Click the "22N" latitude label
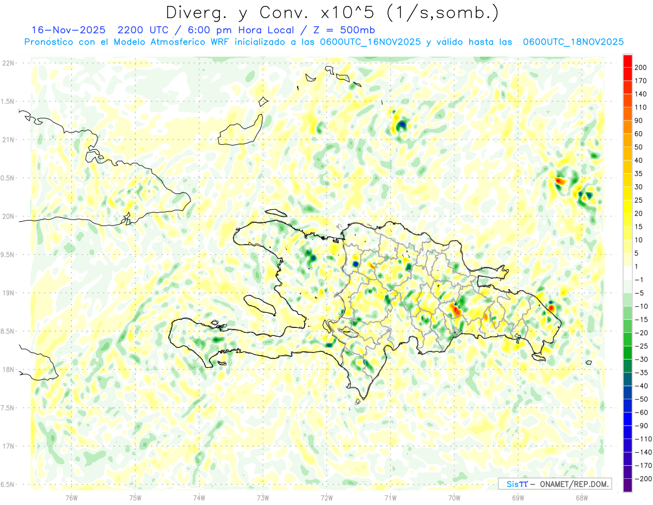 pyautogui.click(x=8, y=63)
